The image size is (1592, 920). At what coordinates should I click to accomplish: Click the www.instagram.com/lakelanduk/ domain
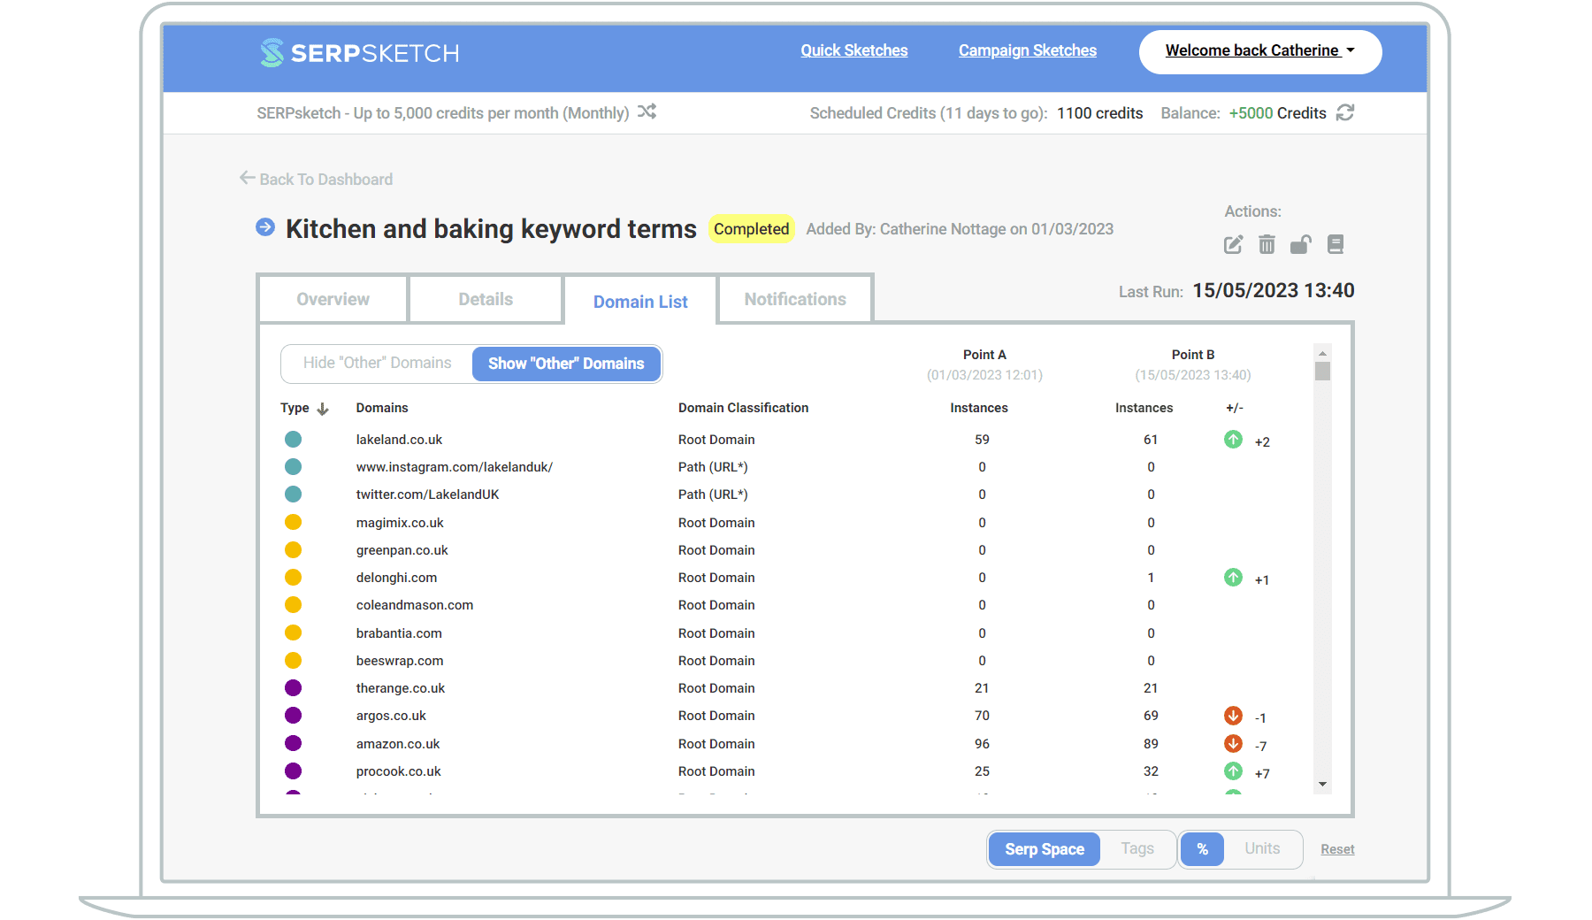click(454, 467)
